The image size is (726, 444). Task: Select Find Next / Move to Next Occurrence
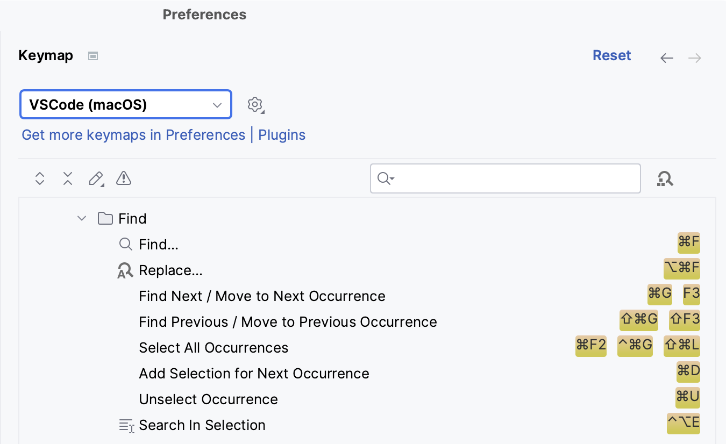click(x=262, y=296)
